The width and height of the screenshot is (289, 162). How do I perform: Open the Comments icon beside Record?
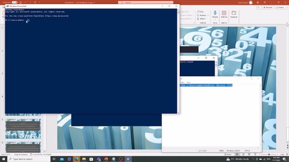click(259, 7)
